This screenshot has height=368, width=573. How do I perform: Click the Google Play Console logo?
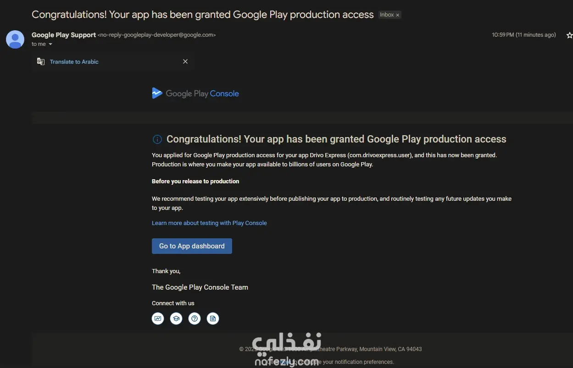point(195,93)
